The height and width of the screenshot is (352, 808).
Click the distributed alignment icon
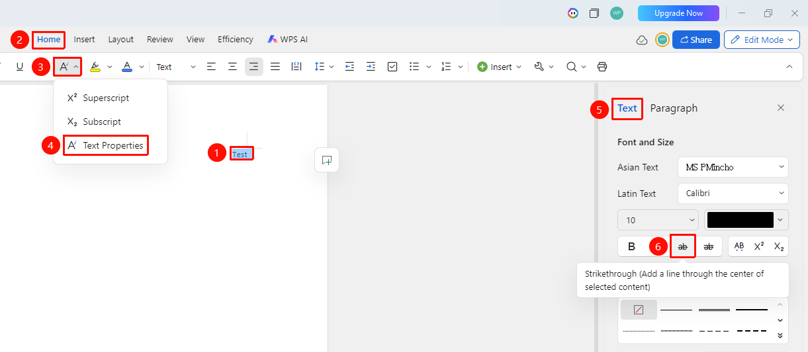click(296, 67)
